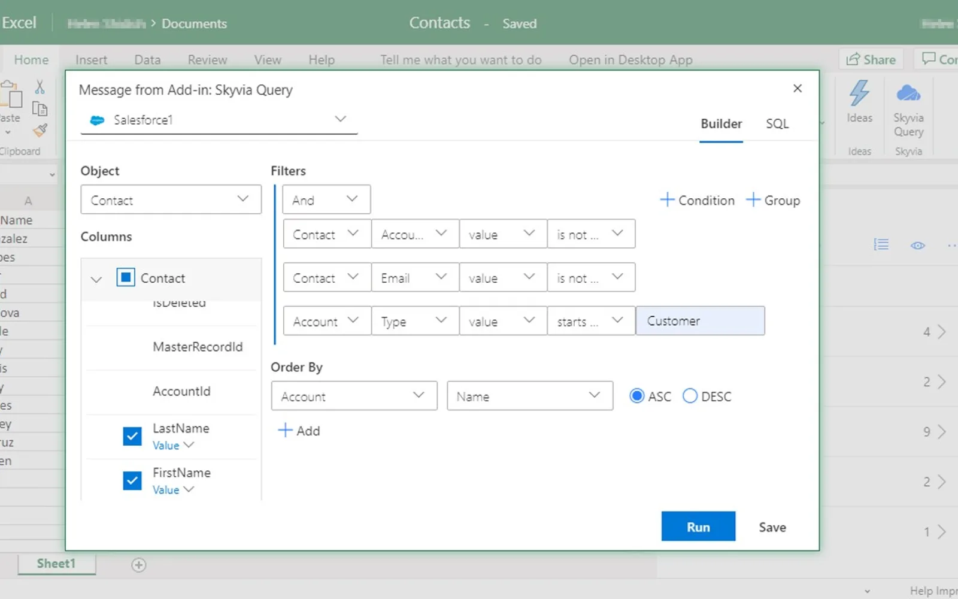This screenshot has height=599, width=958.
Task: Select the ASC radio button
Action: (x=637, y=396)
